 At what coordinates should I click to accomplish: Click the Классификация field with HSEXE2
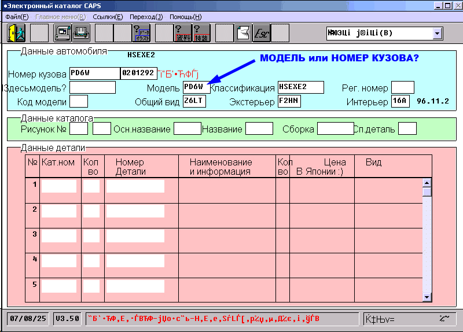coord(300,87)
